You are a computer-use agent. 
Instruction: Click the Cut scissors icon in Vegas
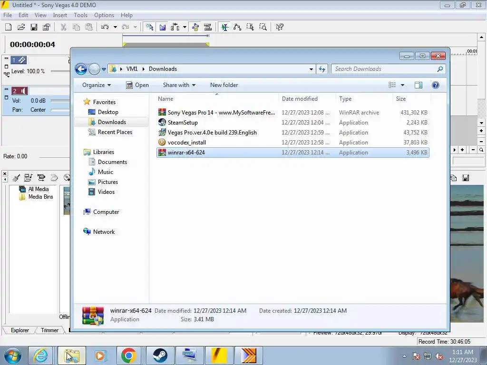[63, 27]
